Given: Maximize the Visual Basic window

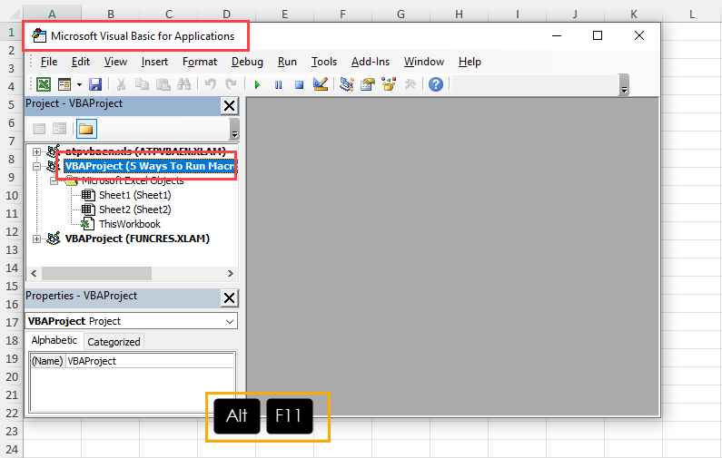Looking at the screenshot, I should [x=598, y=35].
